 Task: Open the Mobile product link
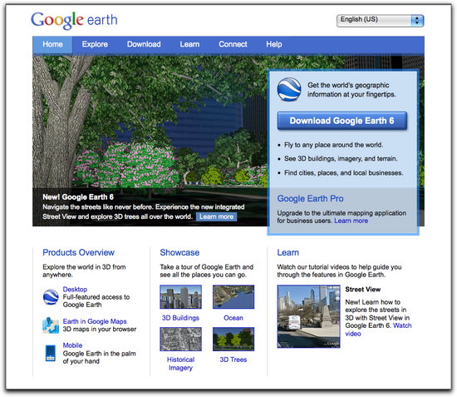(x=72, y=345)
